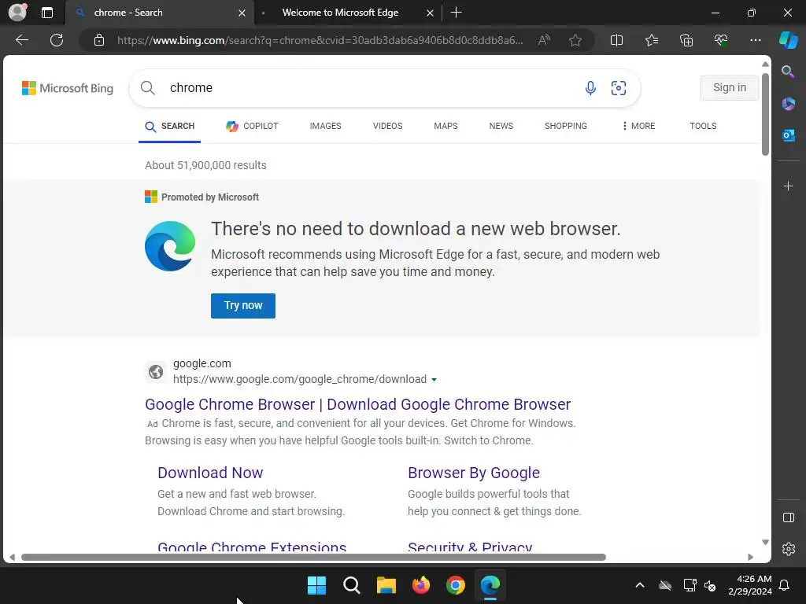
Task: Open the MORE search categories menu
Action: (638, 126)
